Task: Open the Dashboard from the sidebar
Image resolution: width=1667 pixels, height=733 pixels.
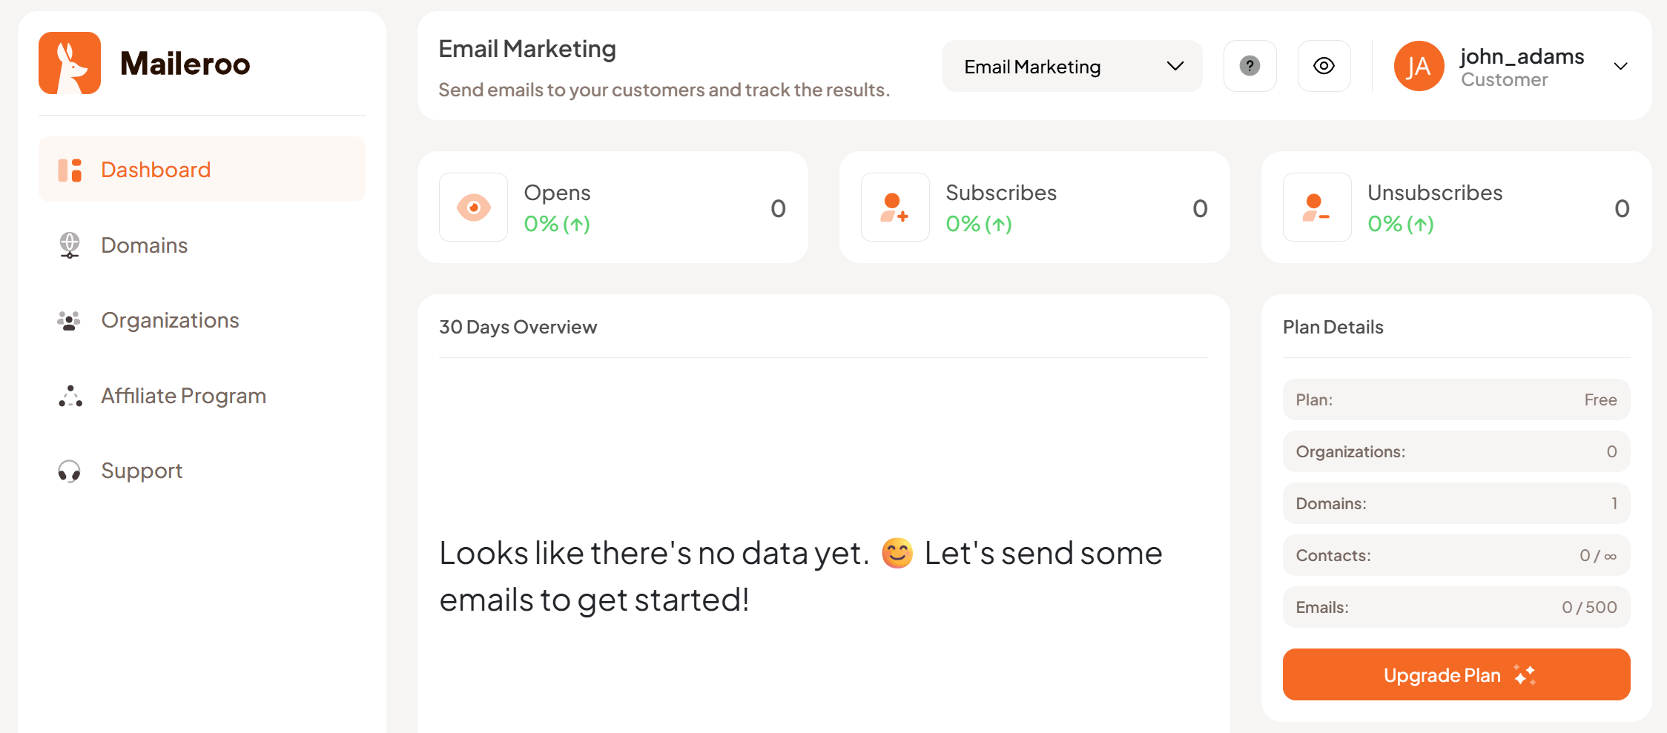Action: click(x=155, y=169)
